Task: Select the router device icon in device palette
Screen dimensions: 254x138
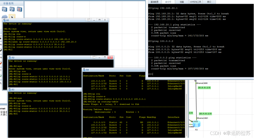Action: pyautogui.click(x=5, y=9)
